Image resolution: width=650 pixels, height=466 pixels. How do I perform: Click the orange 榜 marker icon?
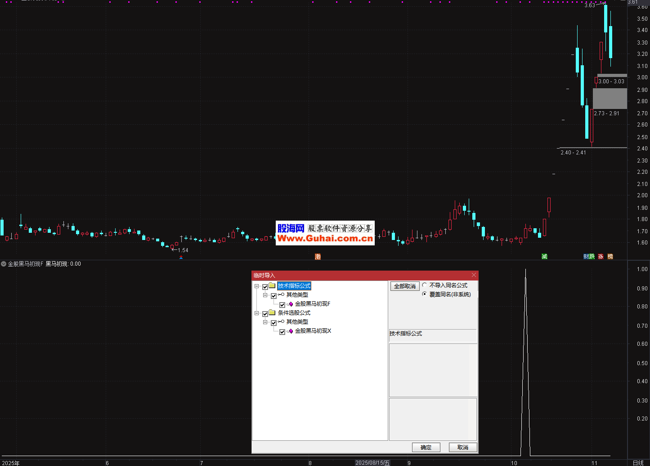(x=610, y=257)
